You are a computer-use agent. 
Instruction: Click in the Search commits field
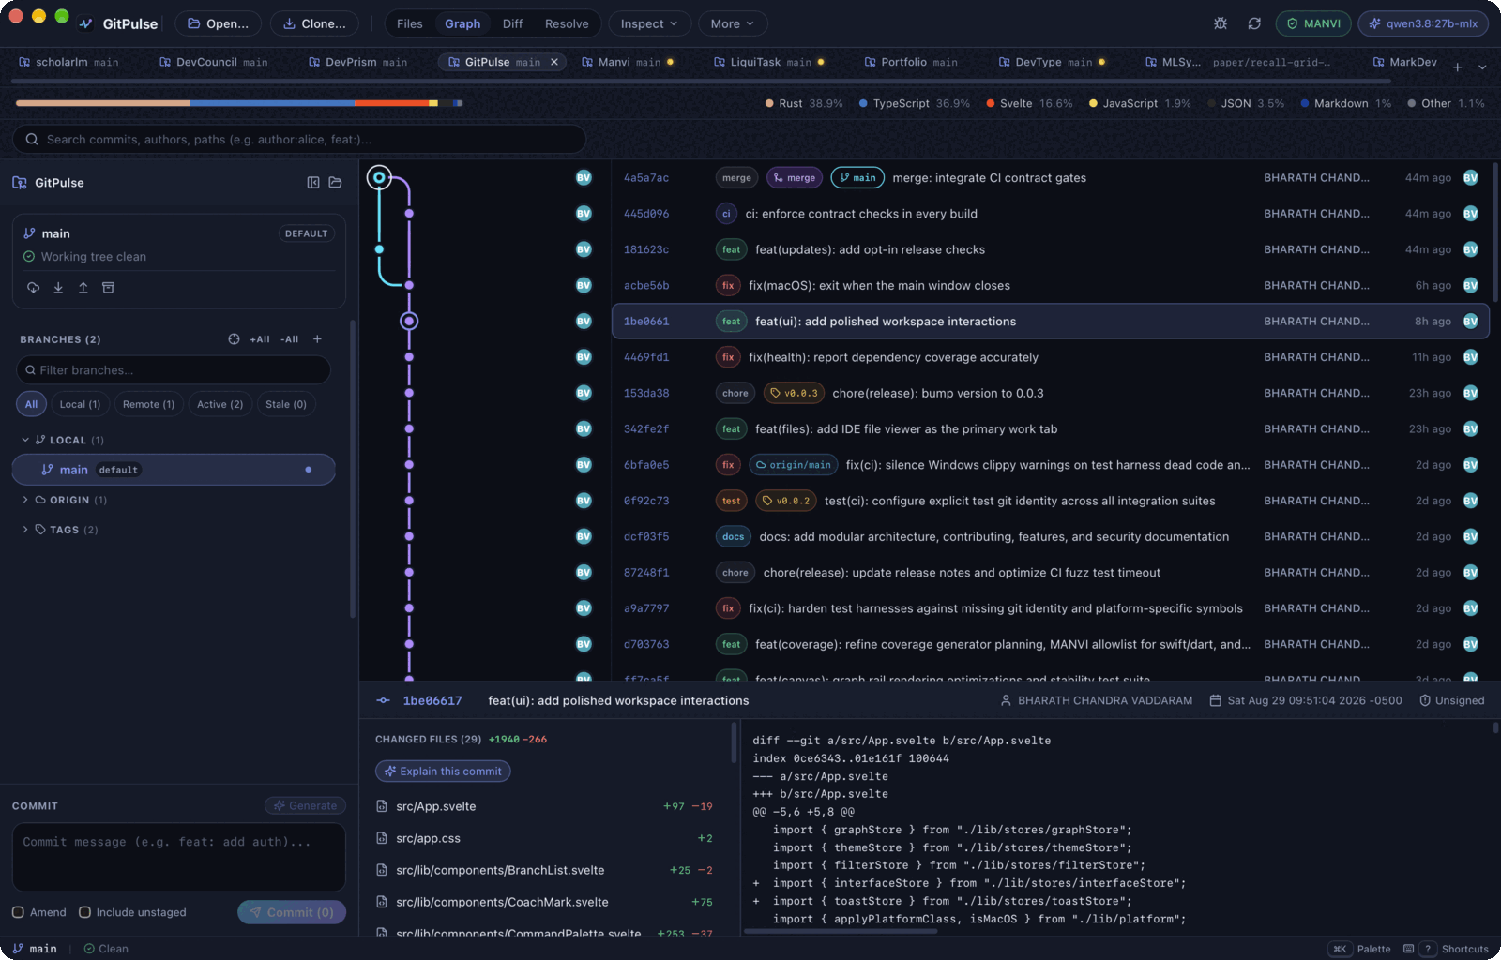tap(299, 140)
